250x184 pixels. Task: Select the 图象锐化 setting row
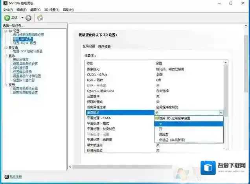pos(154,69)
